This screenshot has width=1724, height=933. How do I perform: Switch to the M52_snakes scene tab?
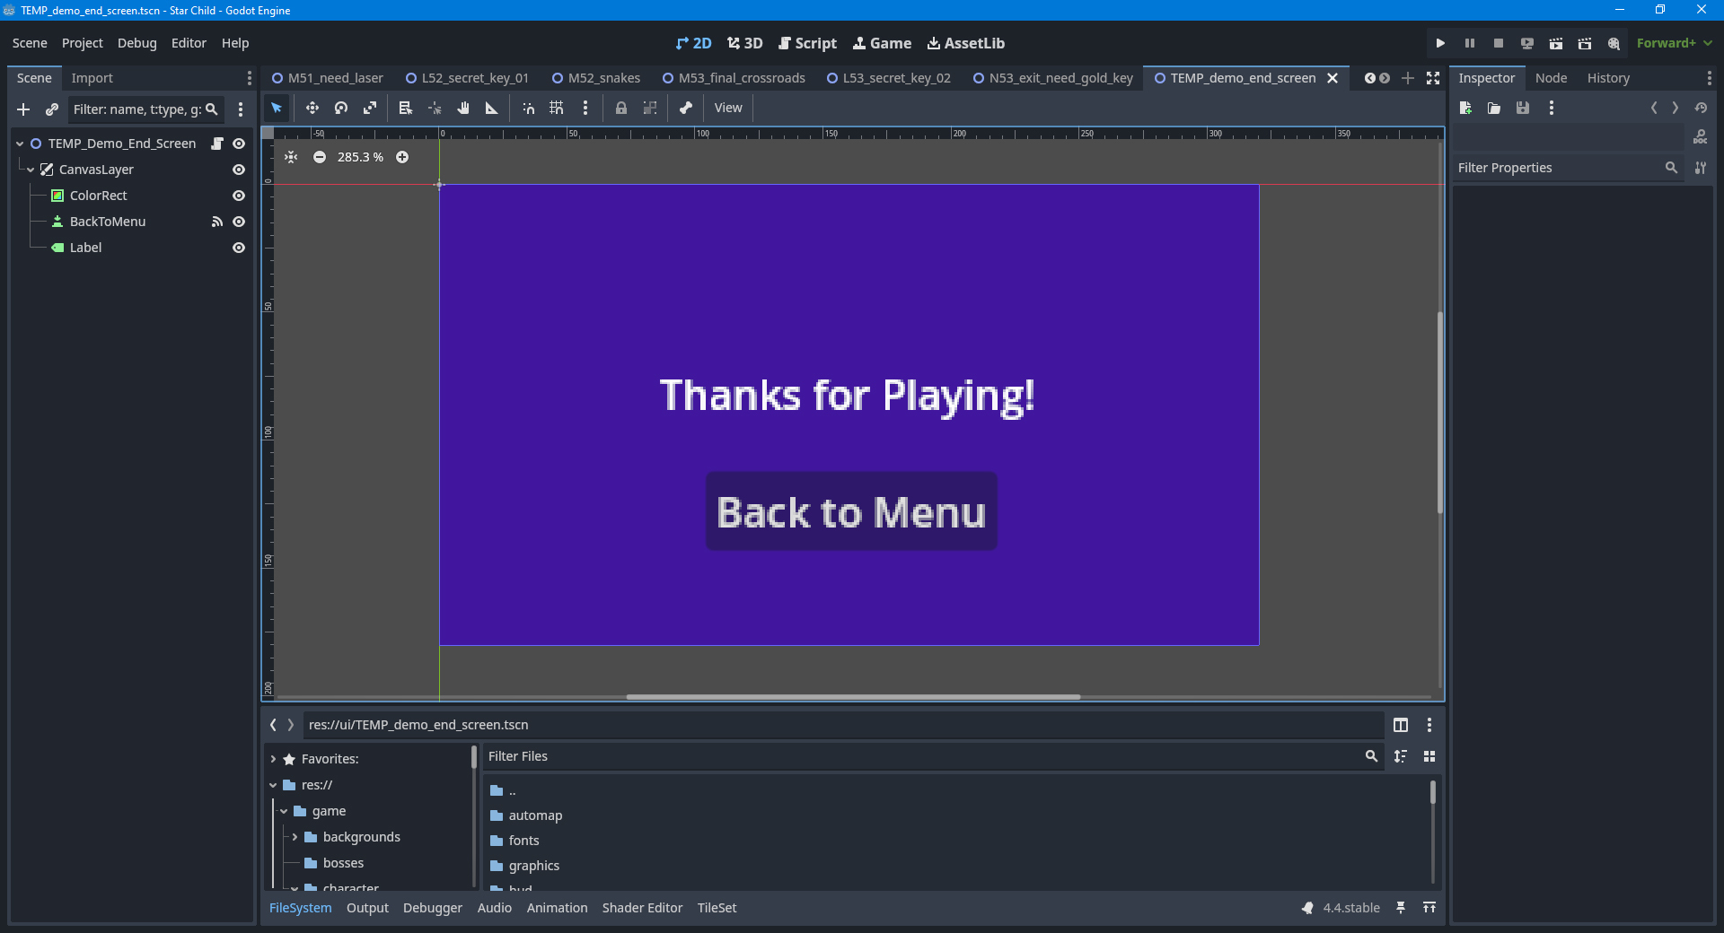[596, 78]
